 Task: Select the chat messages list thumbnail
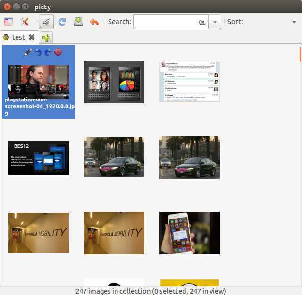coord(190,82)
